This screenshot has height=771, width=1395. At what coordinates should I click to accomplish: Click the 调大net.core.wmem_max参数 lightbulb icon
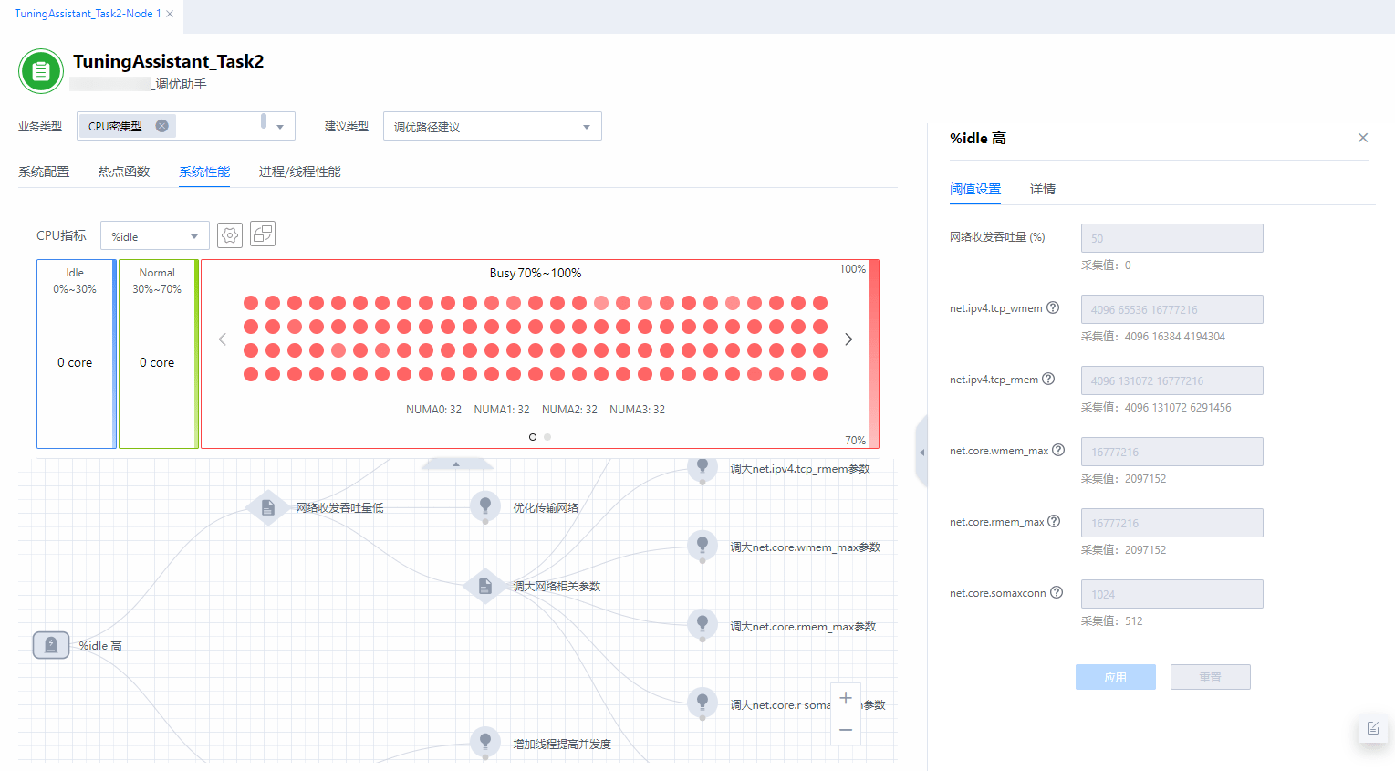pyautogui.click(x=703, y=546)
